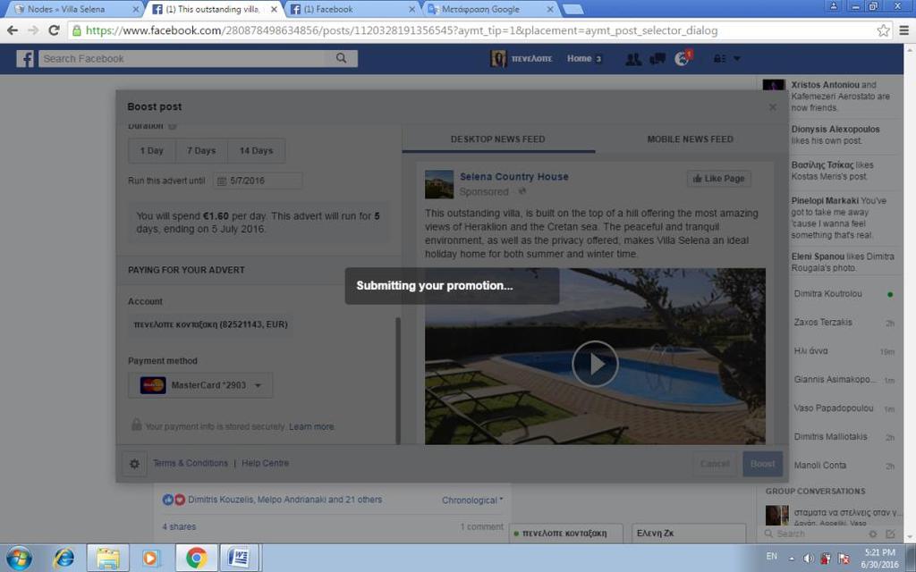916x572 pixels.
Task: Expand the account menu arrow
Action: [x=737, y=59]
